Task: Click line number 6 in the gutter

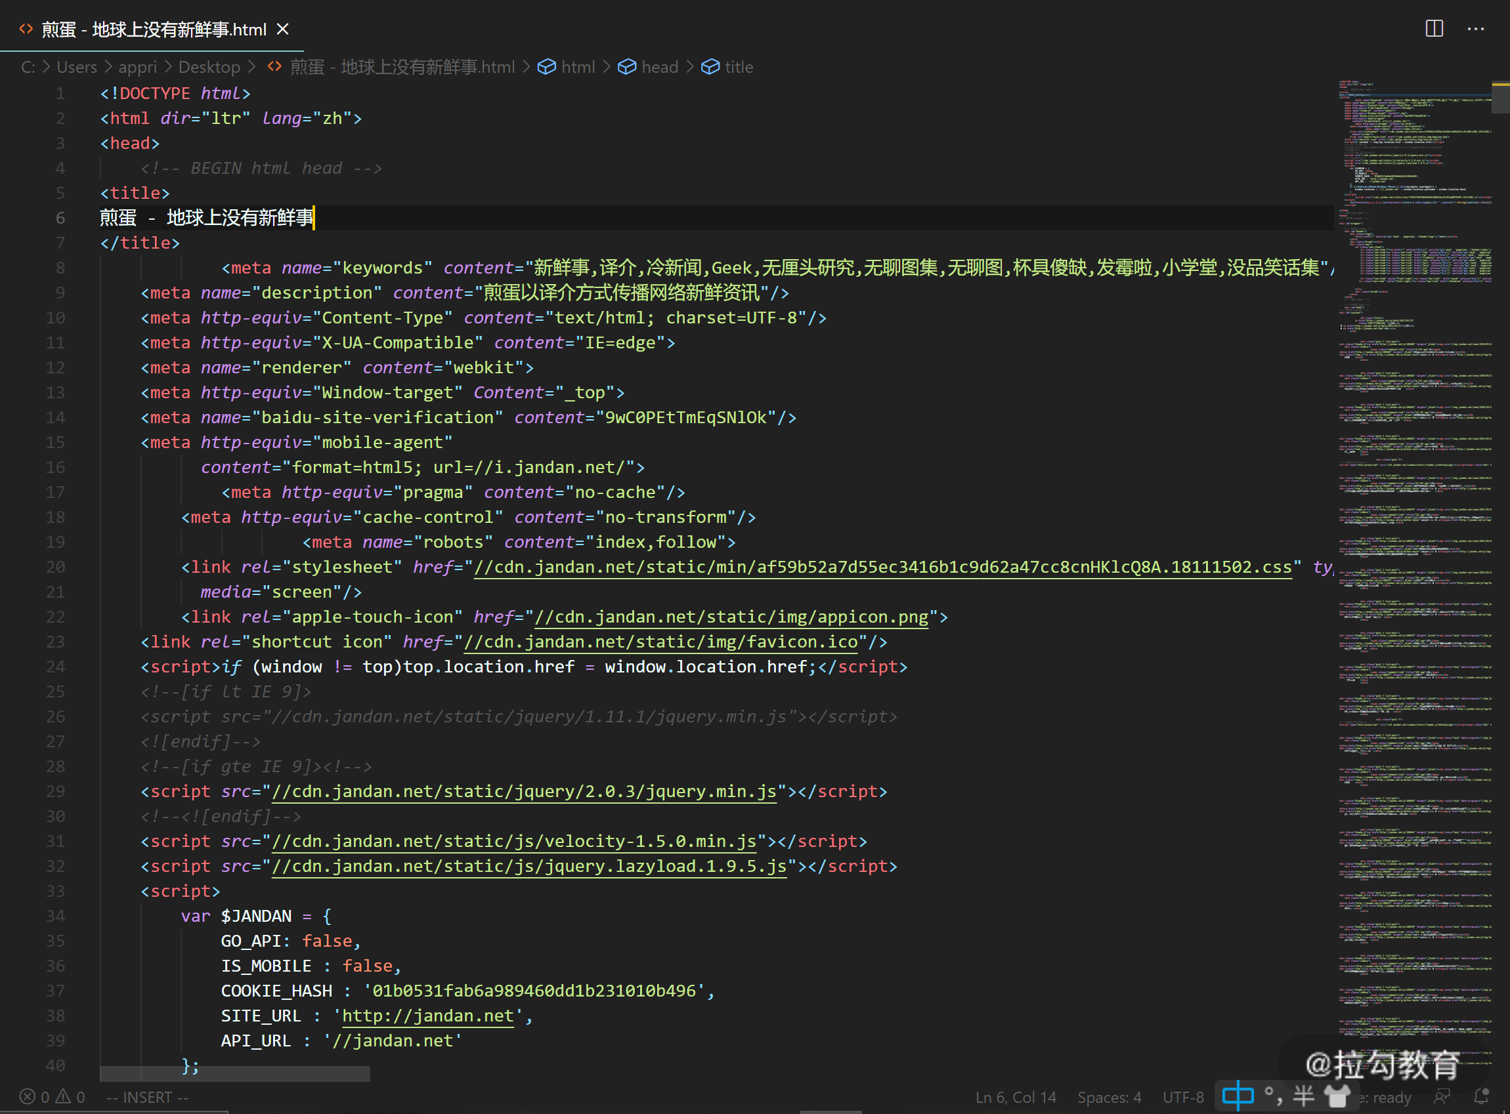Action: tap(60, 217)
